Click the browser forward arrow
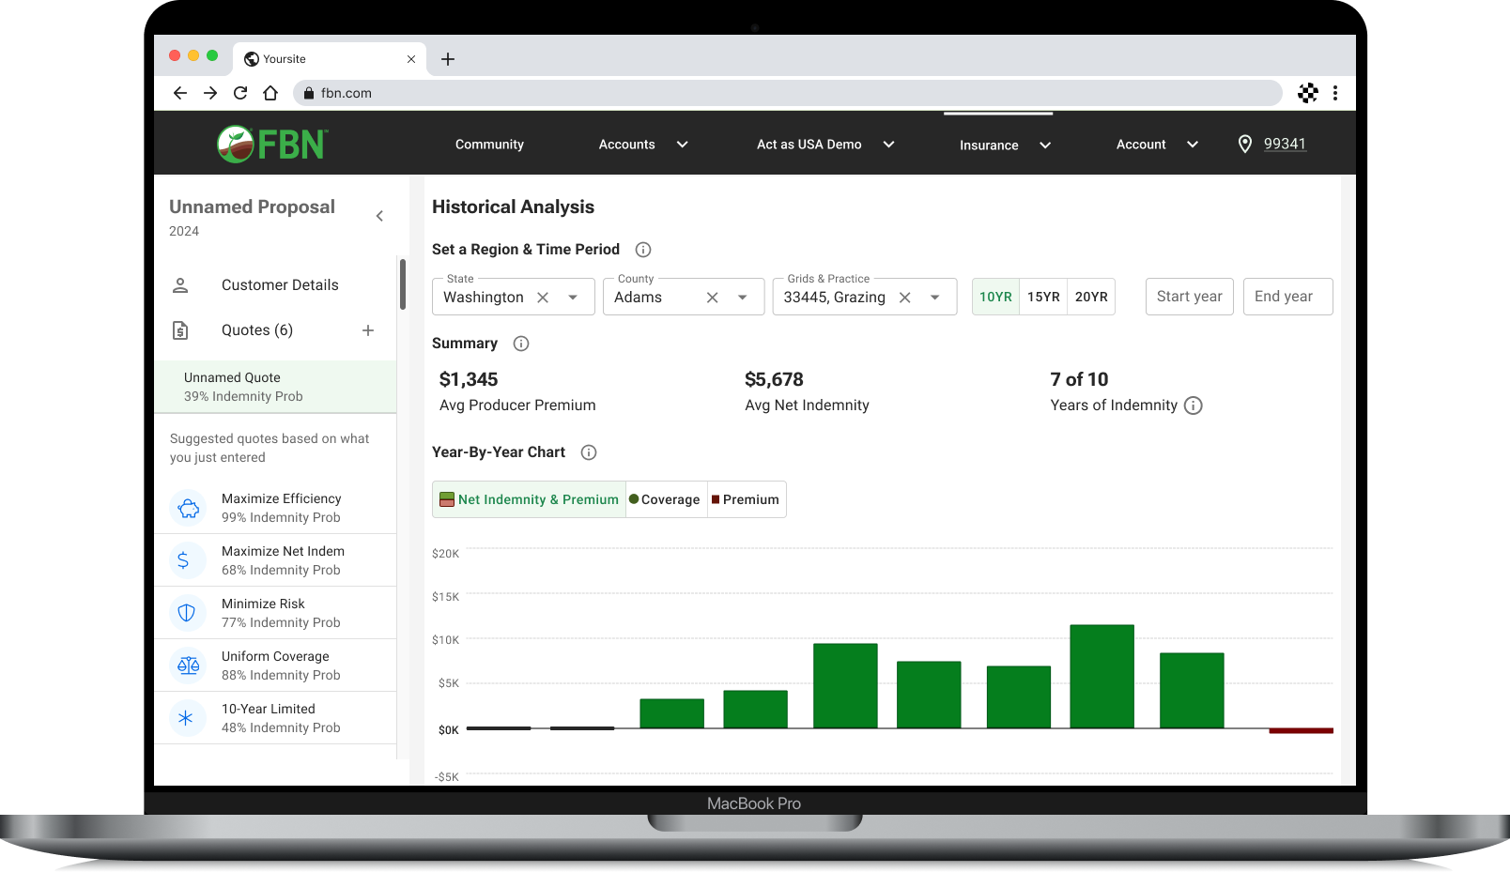The width and height of the screenshot is (1510, 872). [210, 93]
